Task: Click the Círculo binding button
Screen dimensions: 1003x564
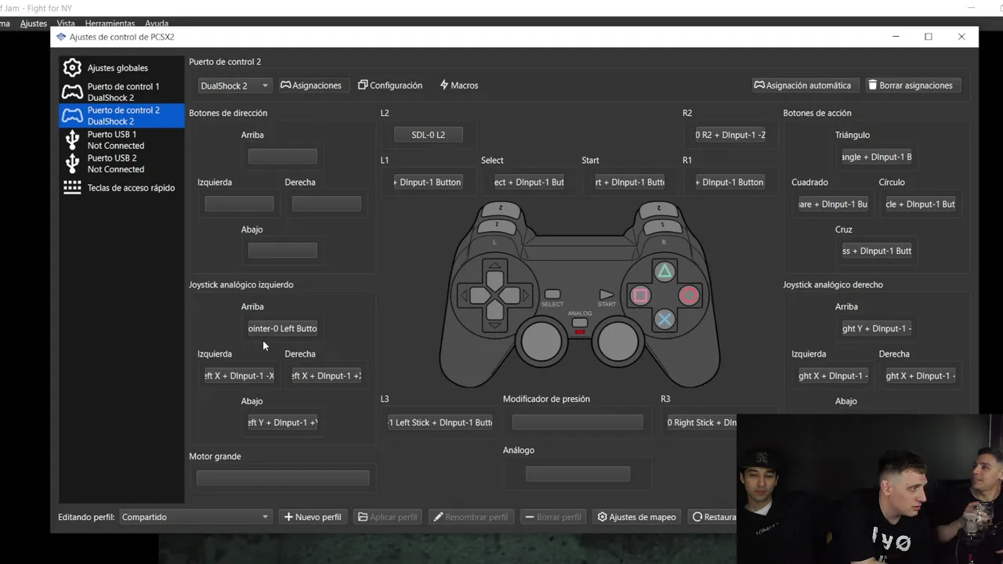Action: tap(921, 204)
